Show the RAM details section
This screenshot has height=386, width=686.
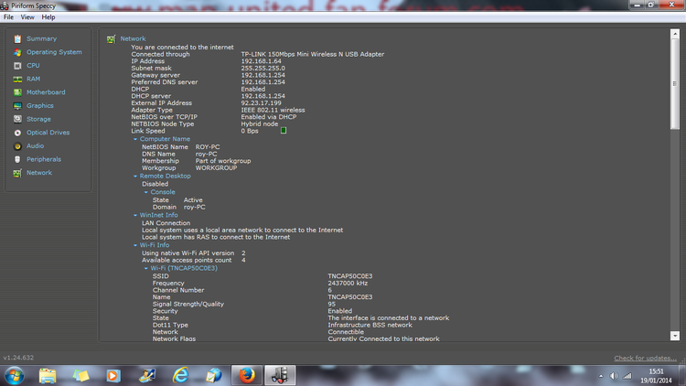[33, 79]
